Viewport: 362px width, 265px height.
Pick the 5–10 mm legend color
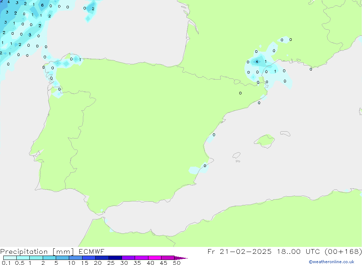(62, 258)
